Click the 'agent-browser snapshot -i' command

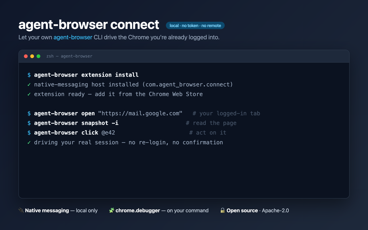pos(76,123)
